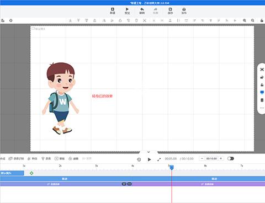
Task: Click the timeline play button
Action: [x=149, y=159]
